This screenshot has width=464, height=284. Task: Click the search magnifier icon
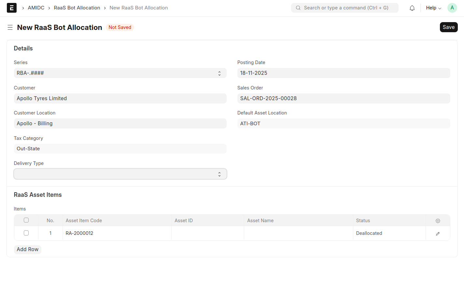298,8
